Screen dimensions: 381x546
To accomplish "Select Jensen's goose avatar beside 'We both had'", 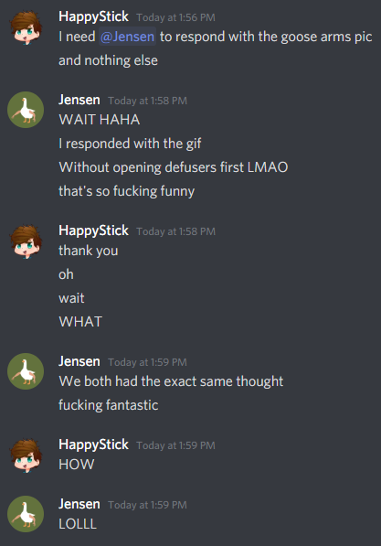I will coord(26,371).
